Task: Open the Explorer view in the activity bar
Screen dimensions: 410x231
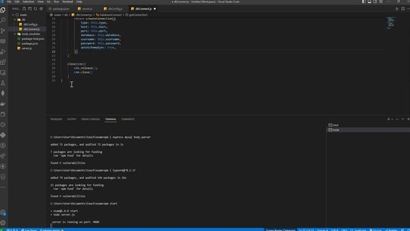Action: (x=3, y=10)
